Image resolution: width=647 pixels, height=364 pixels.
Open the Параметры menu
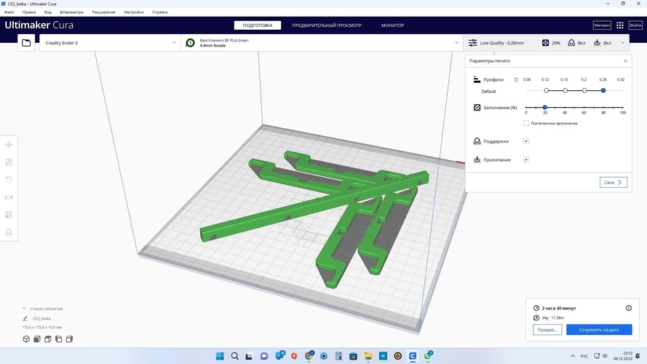[x=72, y=12]
